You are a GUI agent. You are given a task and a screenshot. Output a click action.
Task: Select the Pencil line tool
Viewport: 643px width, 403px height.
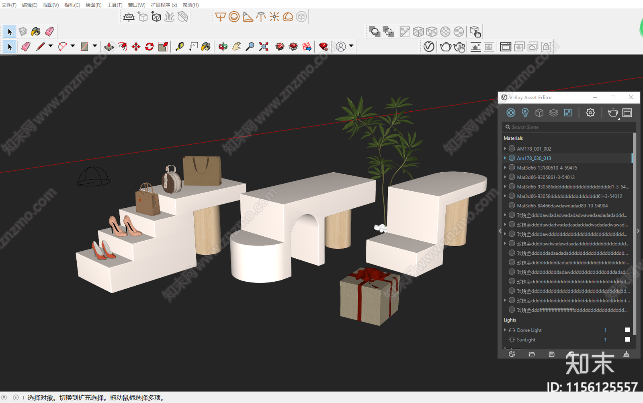pos(40,47)
